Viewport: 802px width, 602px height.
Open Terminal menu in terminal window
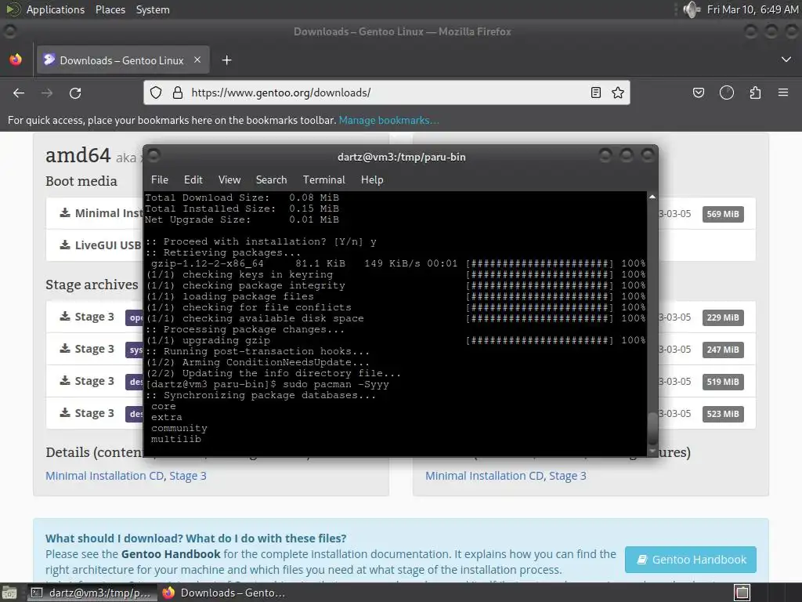pos(323,180)
